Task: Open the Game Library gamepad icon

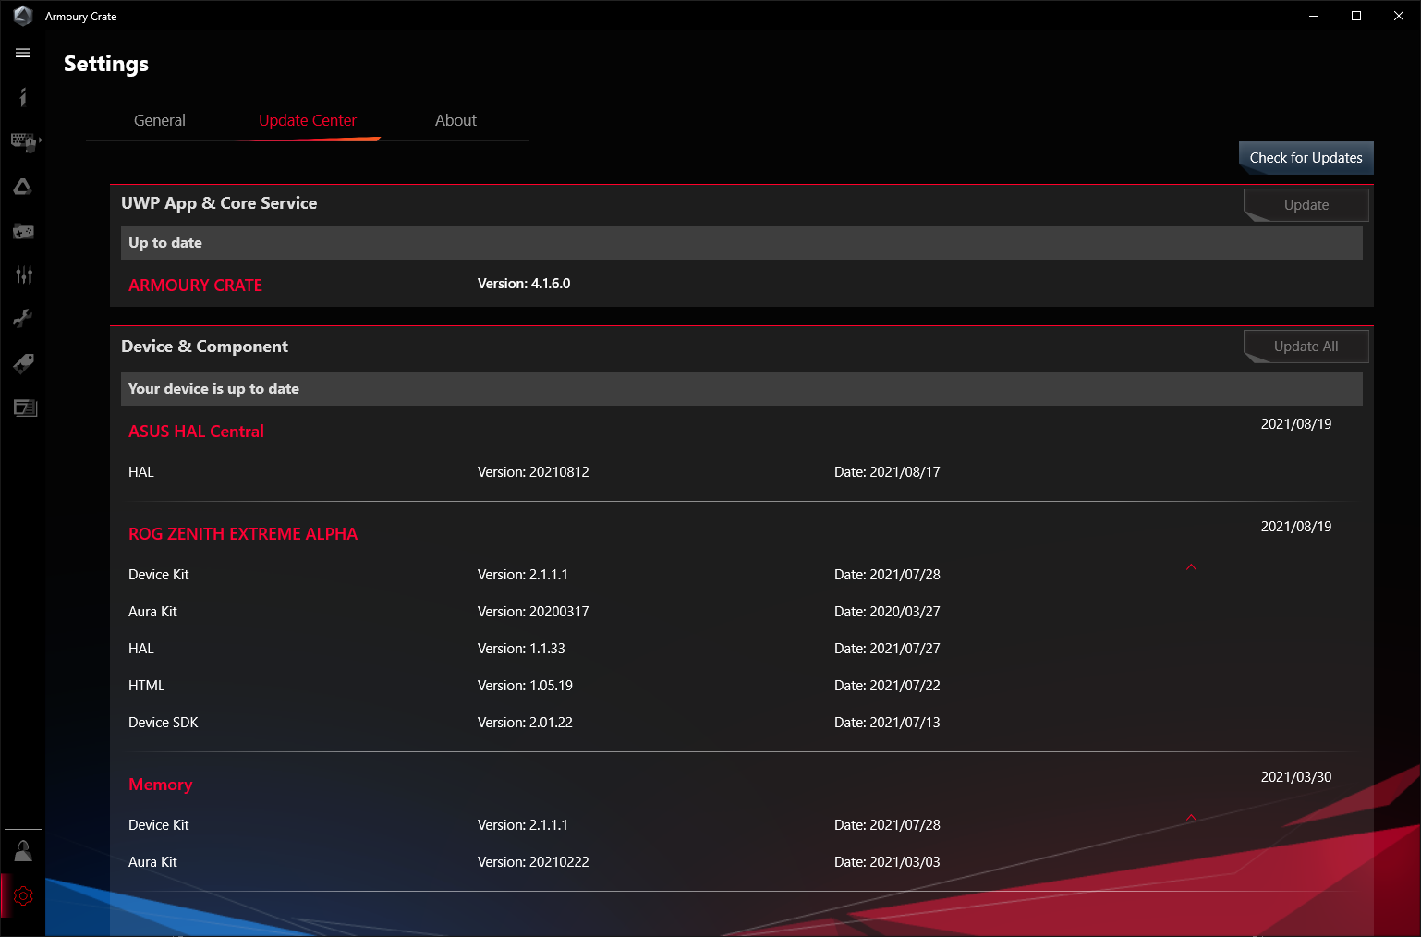Action: 23,231
